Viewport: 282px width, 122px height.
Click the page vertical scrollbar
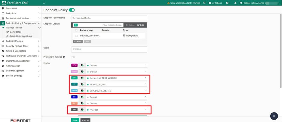point(281,51)
